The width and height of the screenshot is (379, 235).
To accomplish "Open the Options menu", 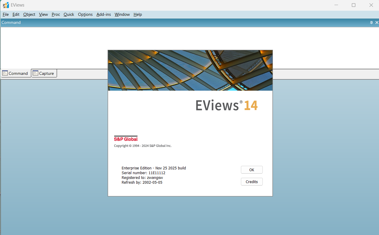I will point(85,14).
